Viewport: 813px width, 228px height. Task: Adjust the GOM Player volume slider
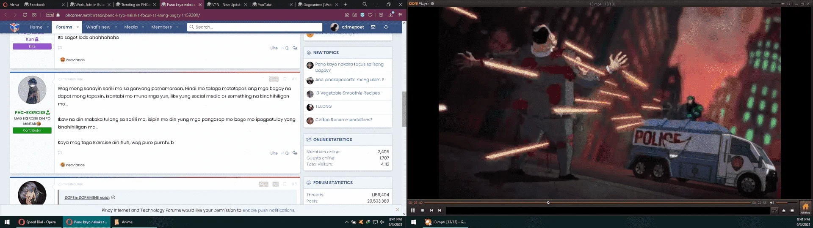tap(787, 203)
